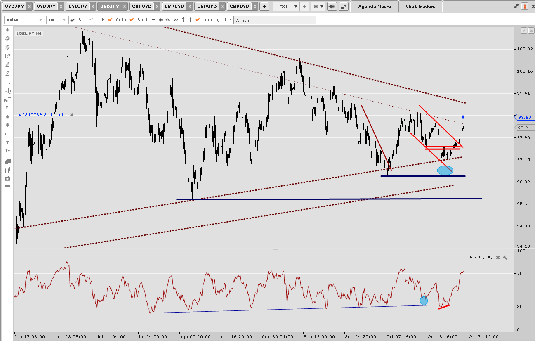The height and width of the screenshot is (341, 535).
Task: Zoom out chart with minus icon
Action: tap(153, 20)
